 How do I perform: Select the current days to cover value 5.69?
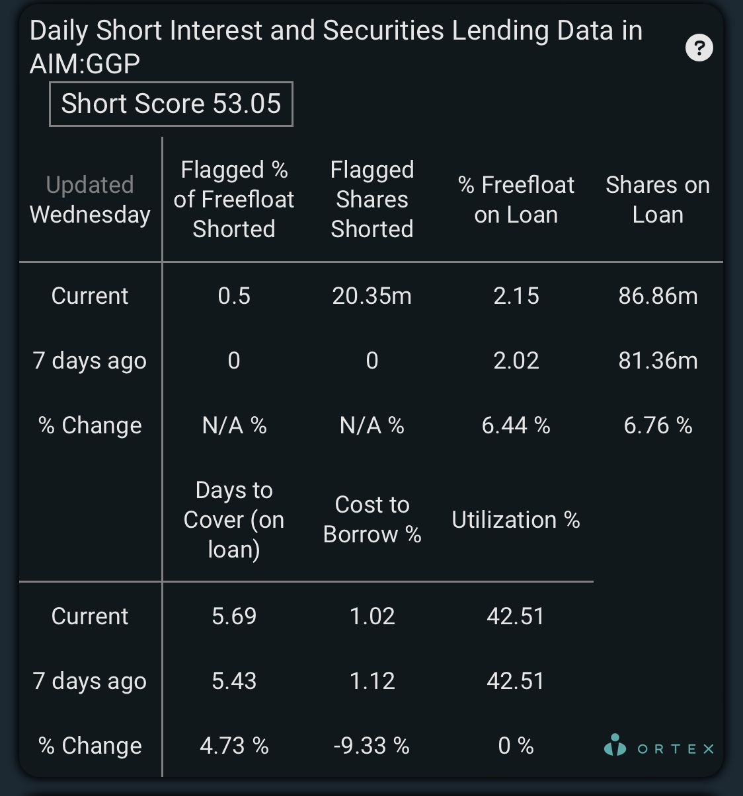[234, 616]
